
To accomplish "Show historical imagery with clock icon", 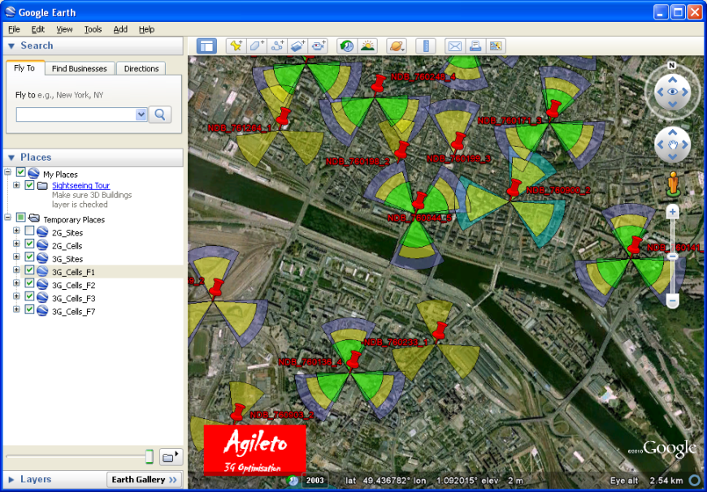I will click(x=346, y=46).
